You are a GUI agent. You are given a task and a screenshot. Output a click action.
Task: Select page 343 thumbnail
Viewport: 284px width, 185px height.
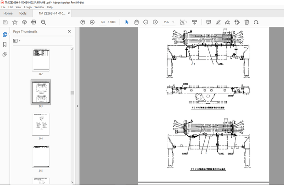tap(41, 92)
